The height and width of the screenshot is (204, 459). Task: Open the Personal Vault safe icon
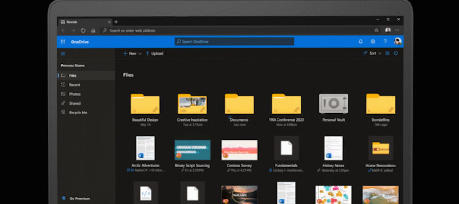click(x=334, y=104)
